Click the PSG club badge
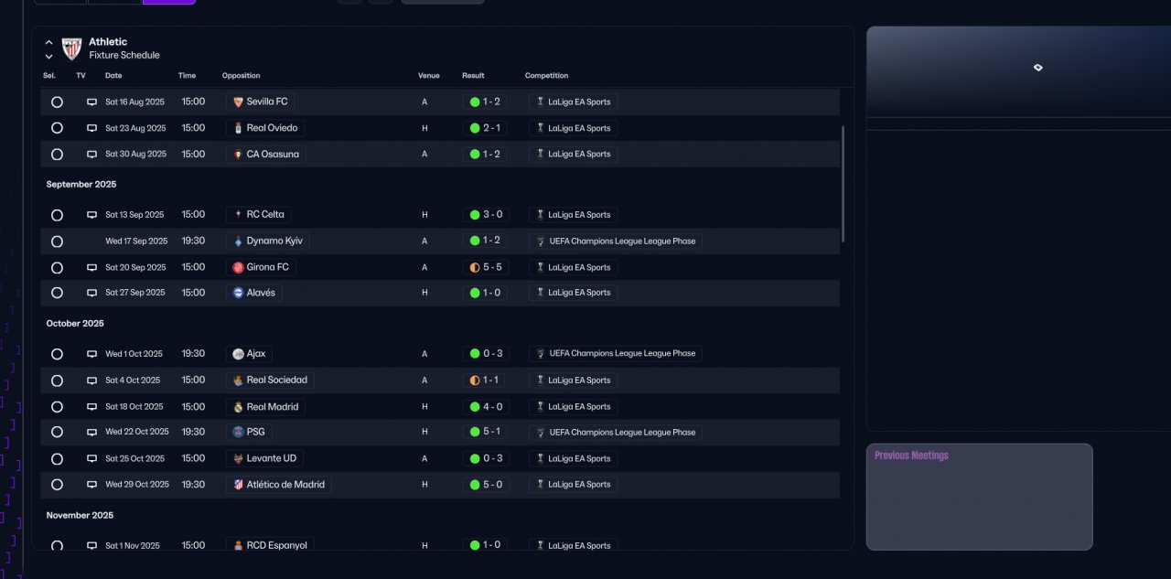 (238, 432)
